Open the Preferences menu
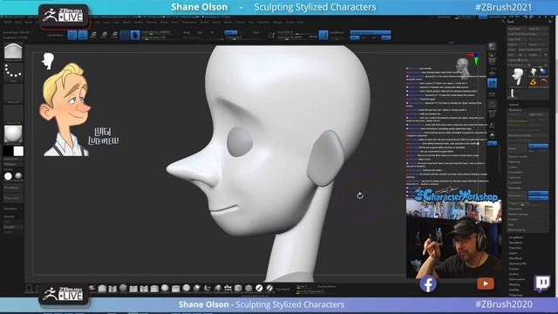 (189, 22)
